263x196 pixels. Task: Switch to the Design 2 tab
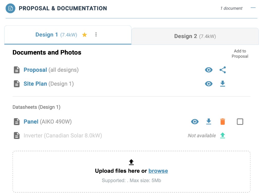(x=195, y=36)
